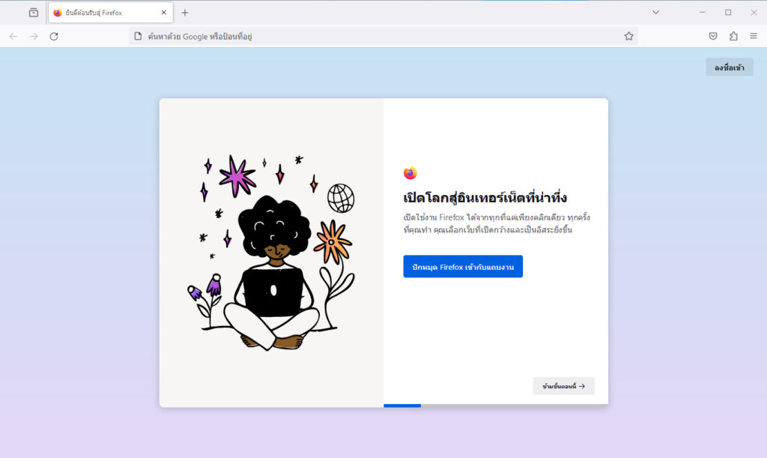
Task: Open the Extensions puzzle icon
Action: click(x=733, y=36)
